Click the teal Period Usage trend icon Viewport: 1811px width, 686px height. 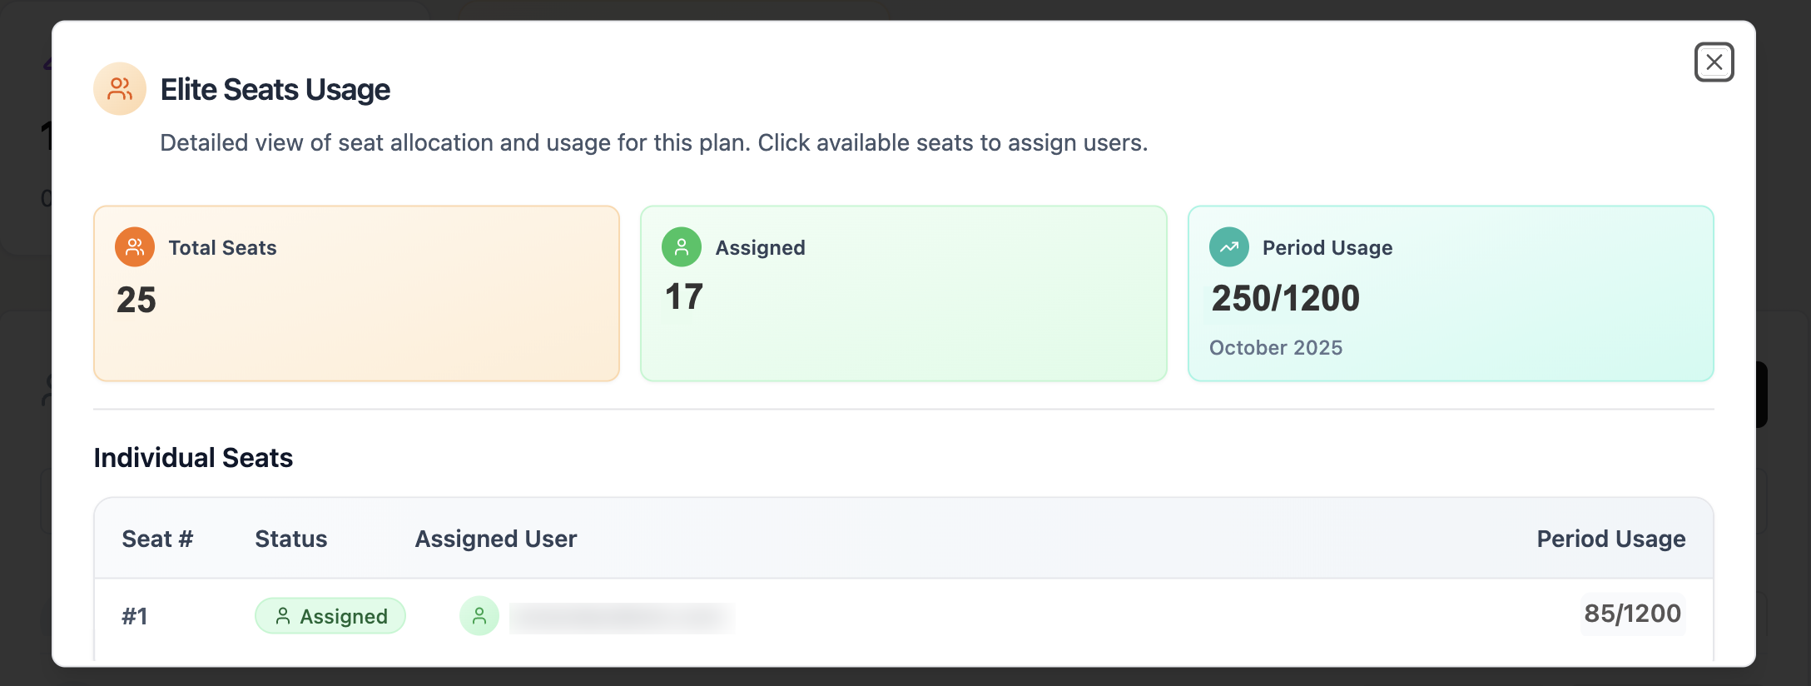1228,247
